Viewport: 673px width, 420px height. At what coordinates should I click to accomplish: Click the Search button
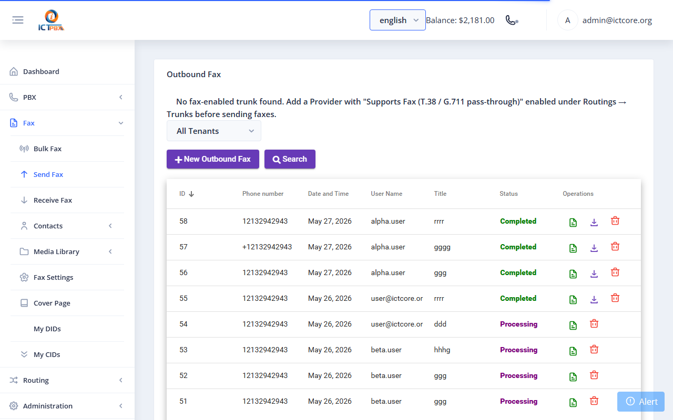[290, 159]
